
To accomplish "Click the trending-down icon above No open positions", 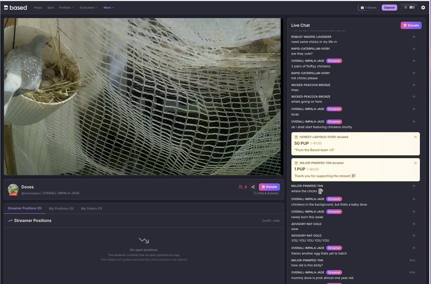I will [x=144, y=240].
